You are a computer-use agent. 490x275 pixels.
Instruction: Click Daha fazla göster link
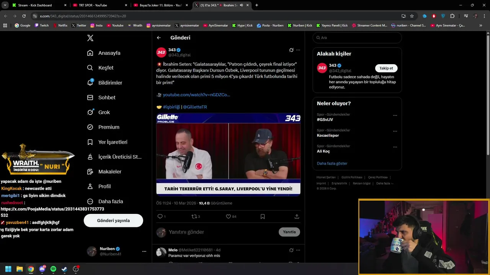click(x=332, y=163)
